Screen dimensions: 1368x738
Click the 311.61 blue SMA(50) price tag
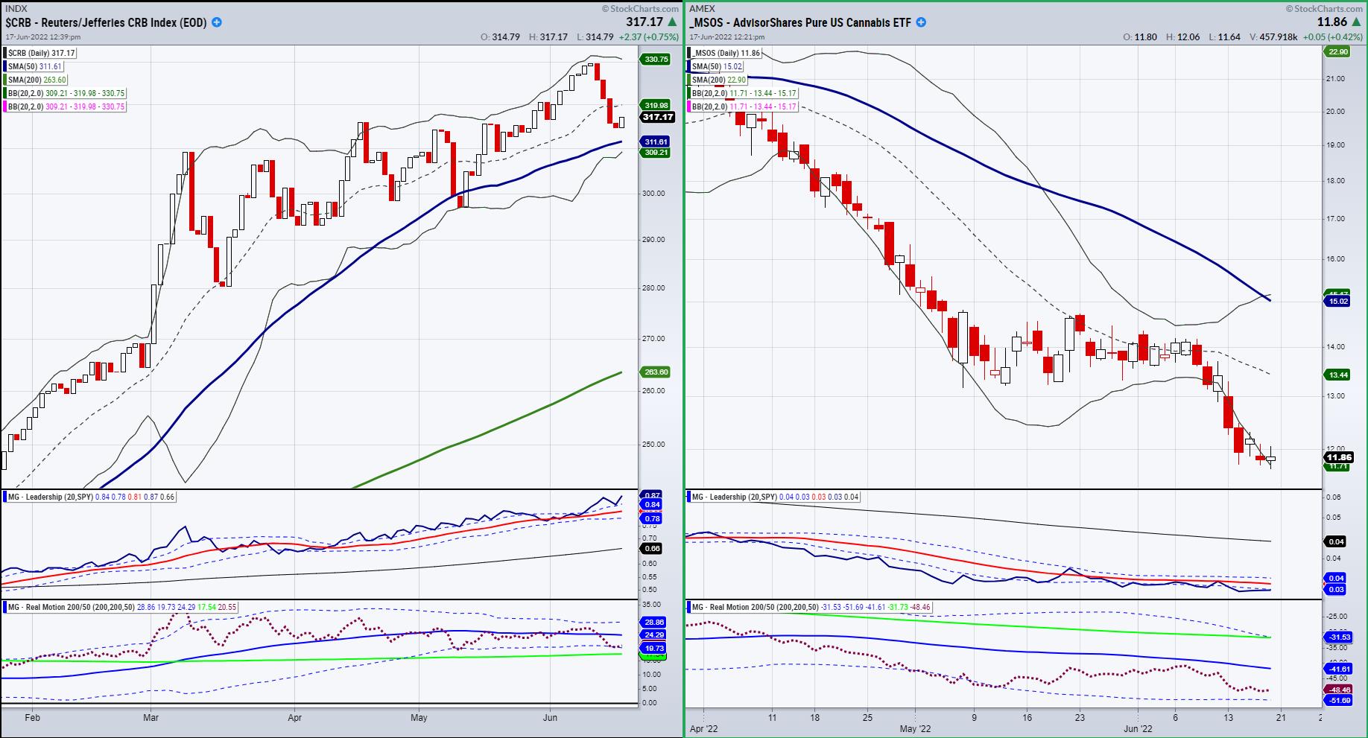pyautogui.click(x=655, y=141)
